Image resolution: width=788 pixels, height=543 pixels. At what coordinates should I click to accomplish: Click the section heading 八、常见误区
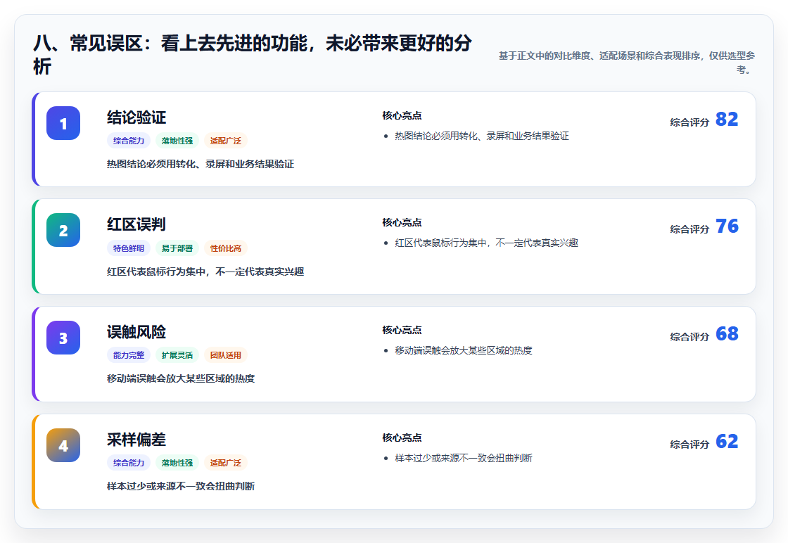[253, 55]
